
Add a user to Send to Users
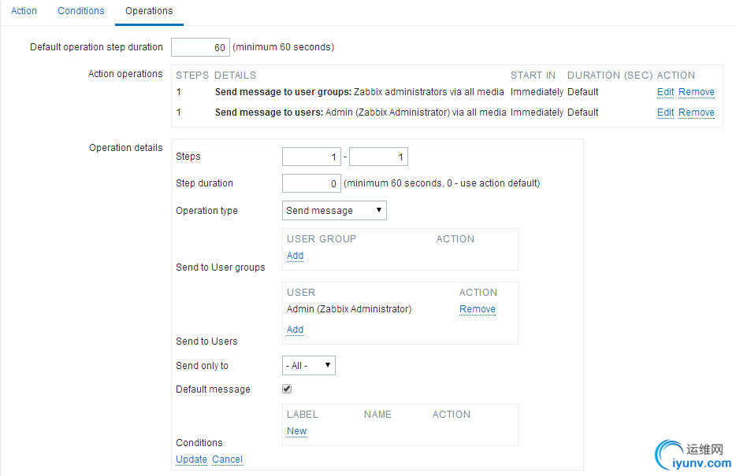click(x=295, y=330)
